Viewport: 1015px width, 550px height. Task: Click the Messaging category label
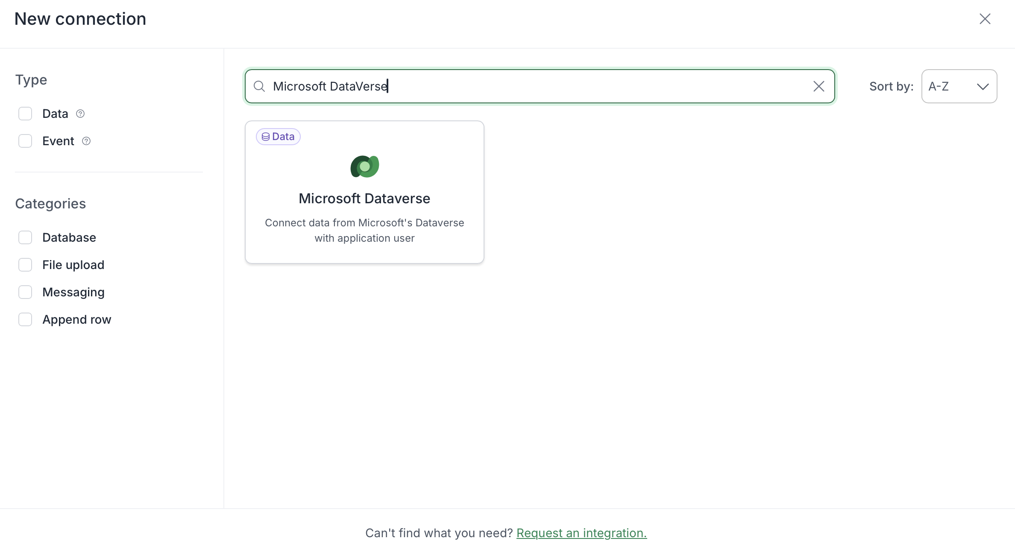click(x=73, y=292)
